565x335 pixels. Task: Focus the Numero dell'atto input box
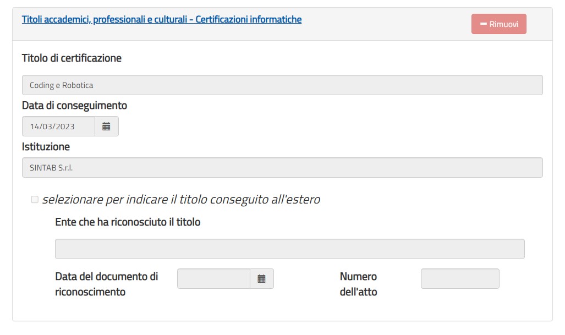point(460,278)
